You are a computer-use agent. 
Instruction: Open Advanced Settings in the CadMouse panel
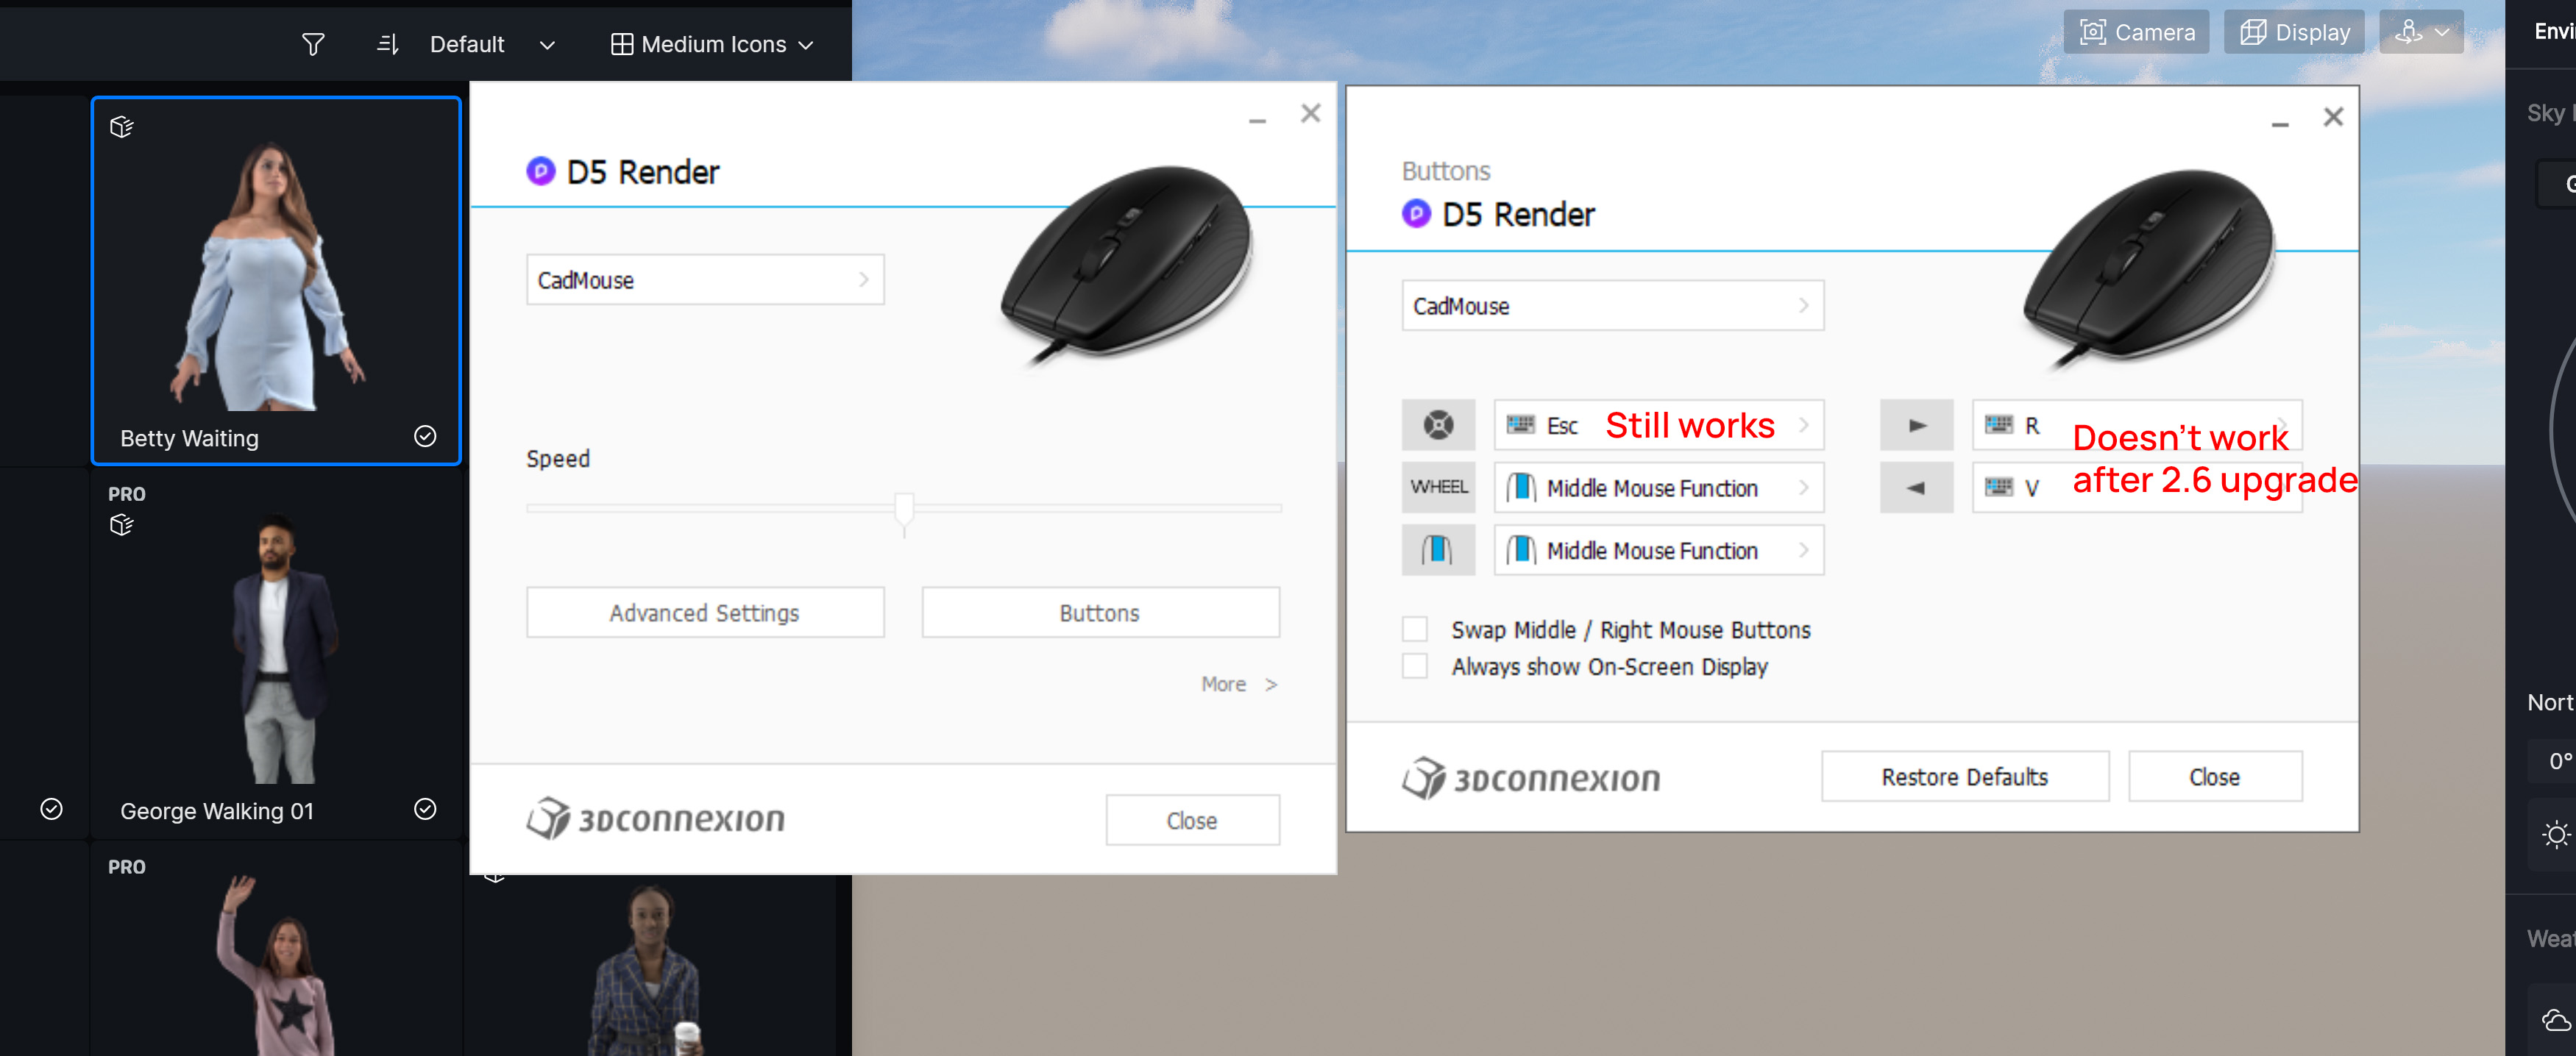tap(704, 613)
